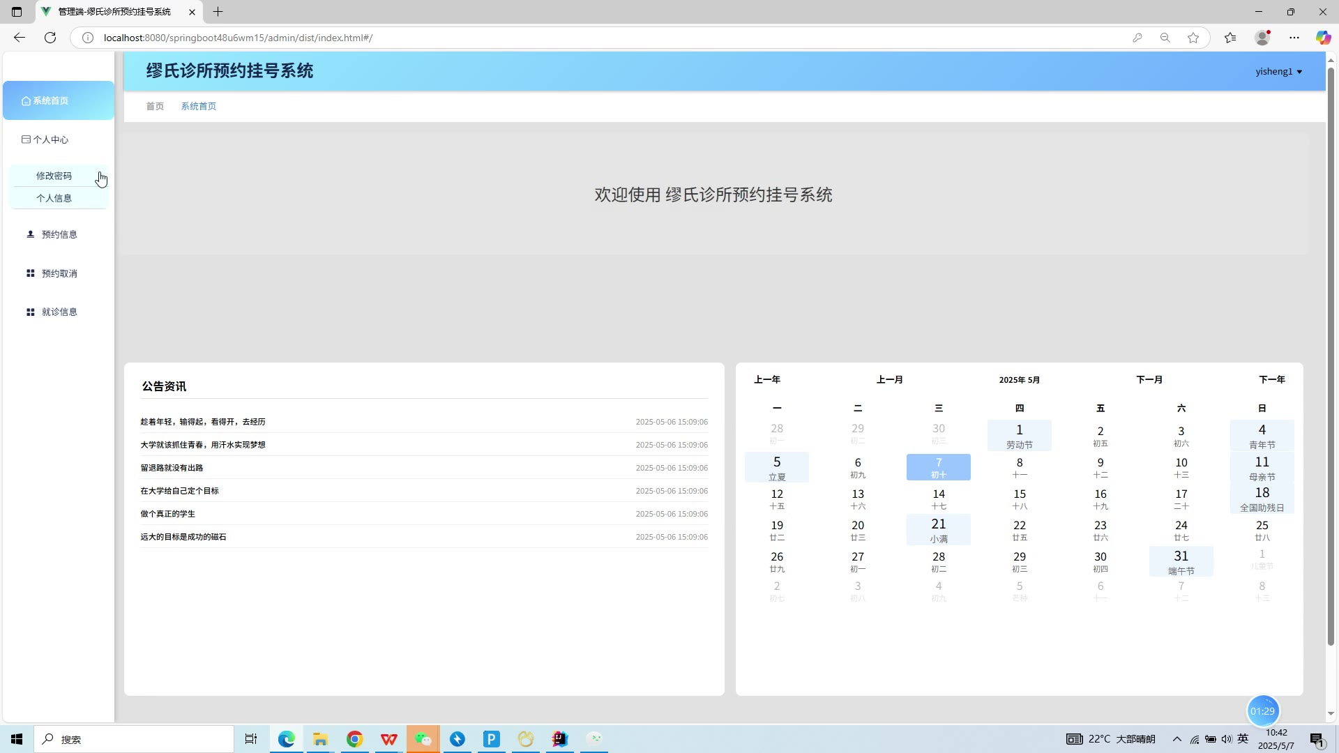Expand the yisheng1 user dropdown

point(1278,71)
